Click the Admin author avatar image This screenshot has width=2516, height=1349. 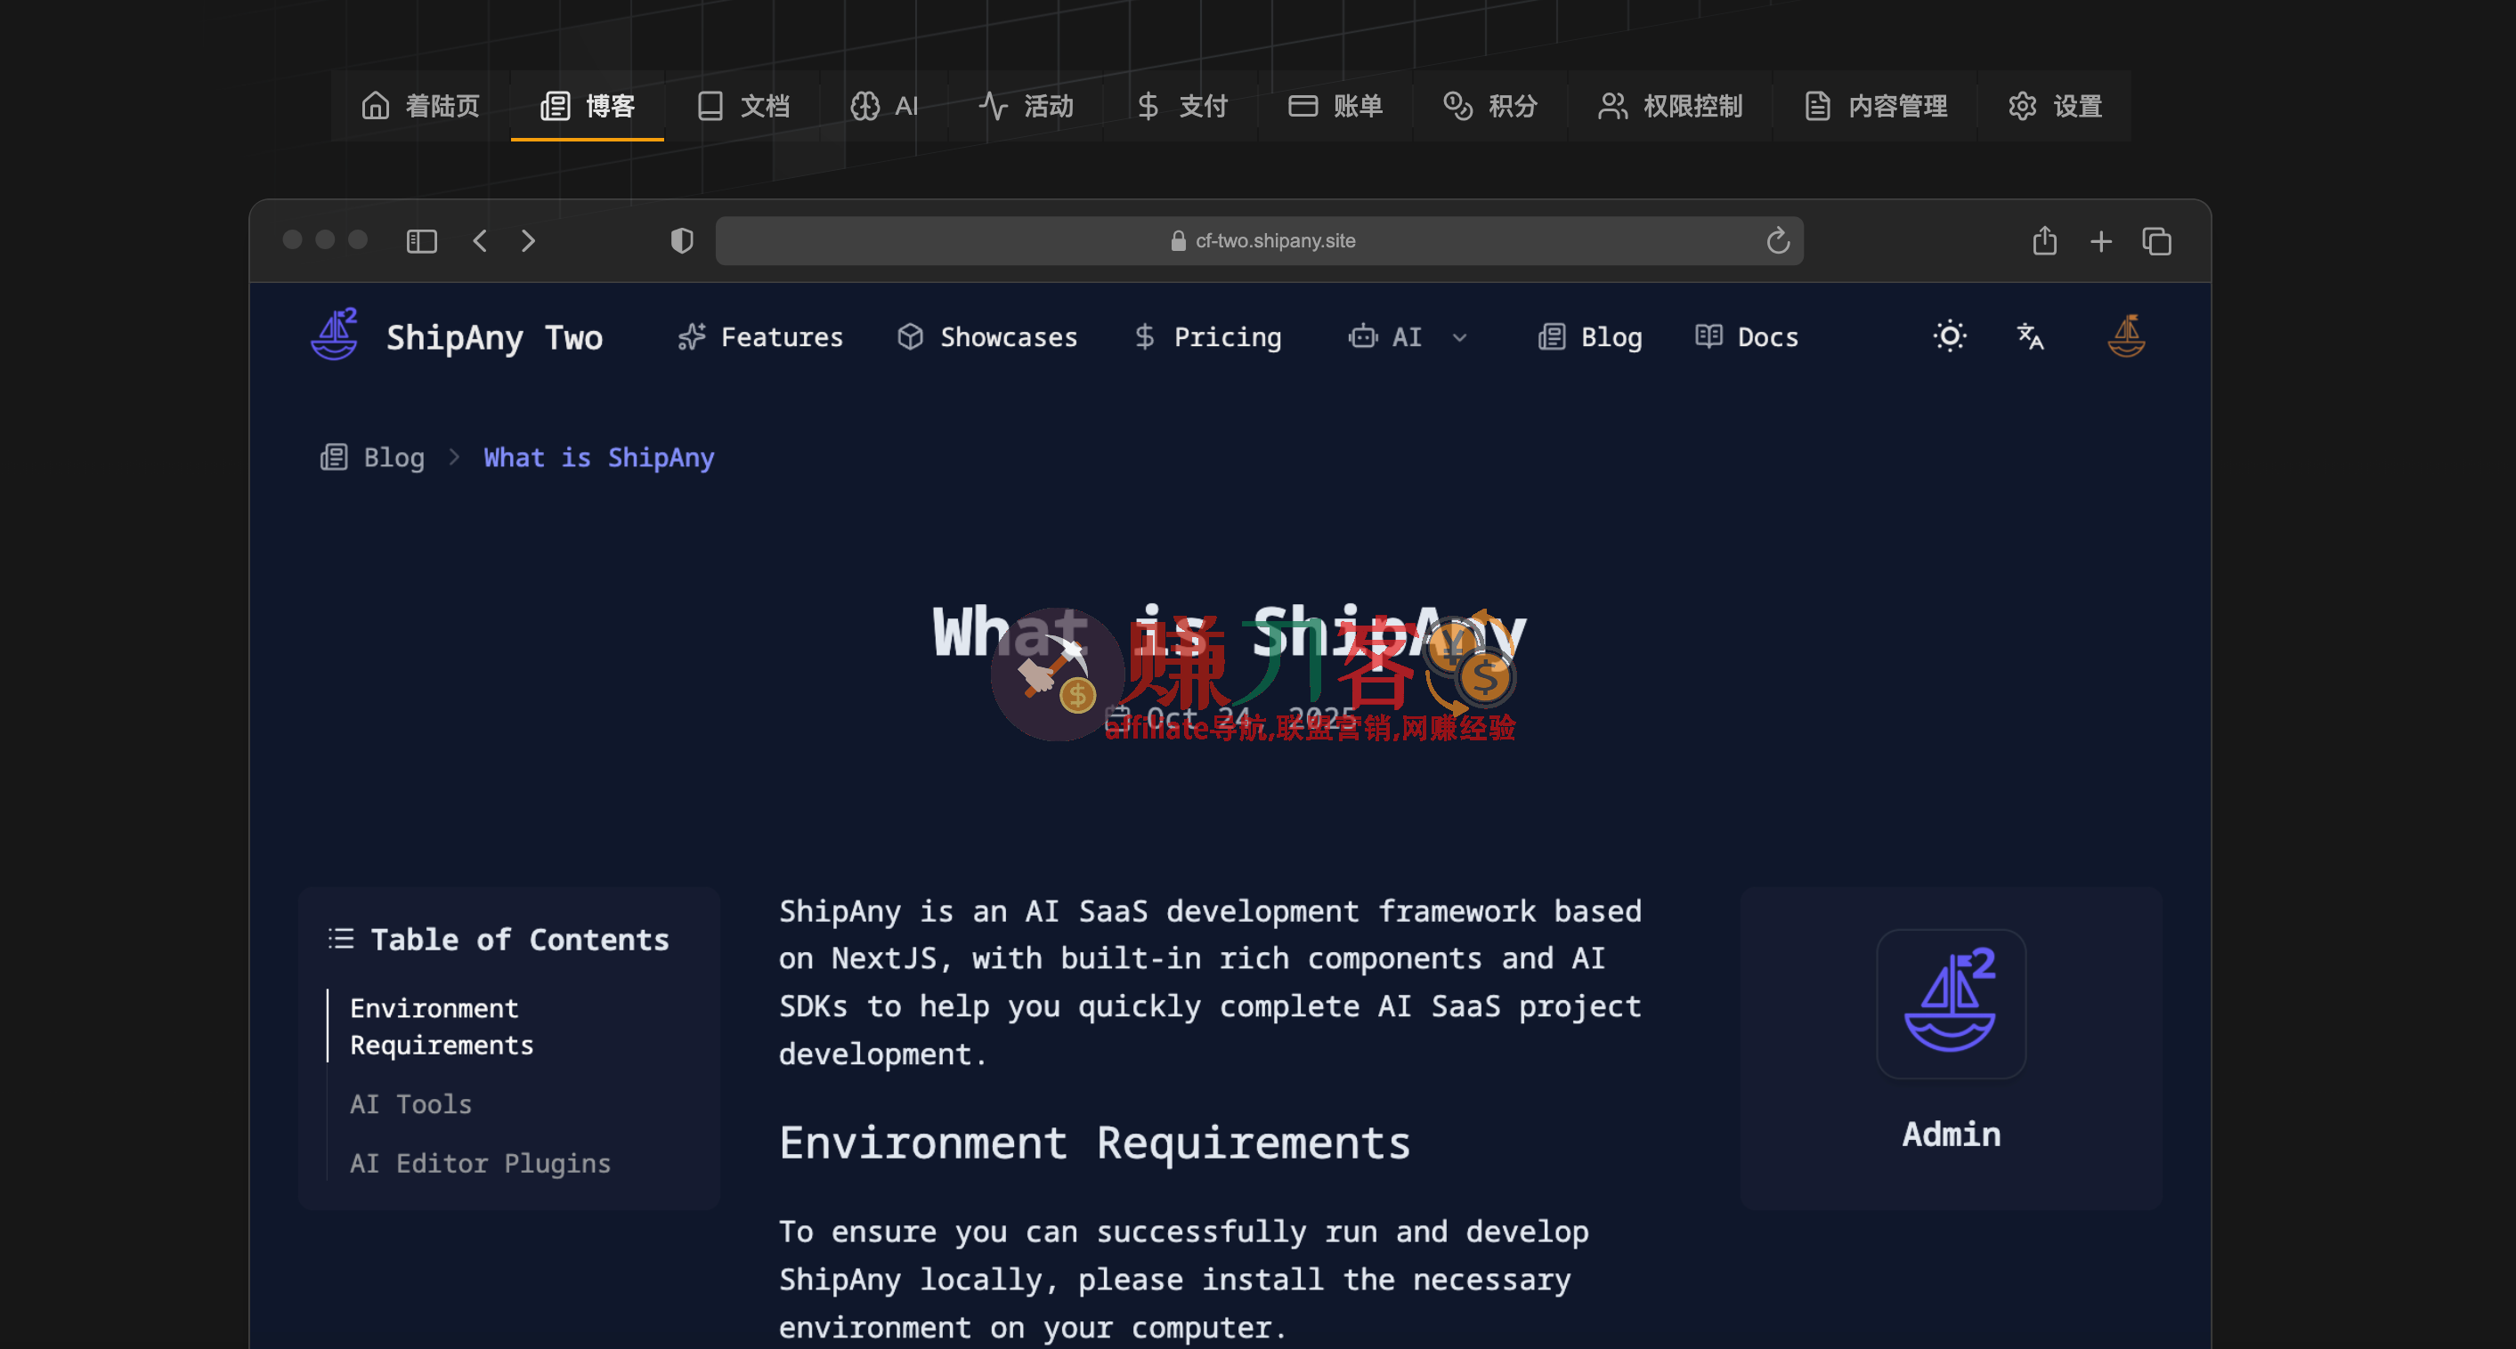(1951, 1004)
